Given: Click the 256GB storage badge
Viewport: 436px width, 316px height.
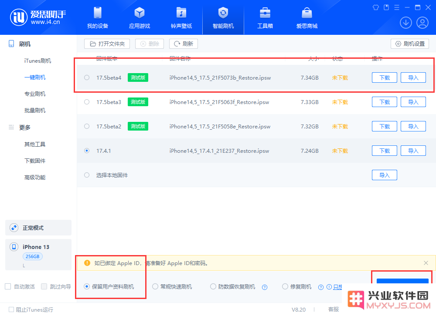Looking at the screenshot, I should coord(33,256).
